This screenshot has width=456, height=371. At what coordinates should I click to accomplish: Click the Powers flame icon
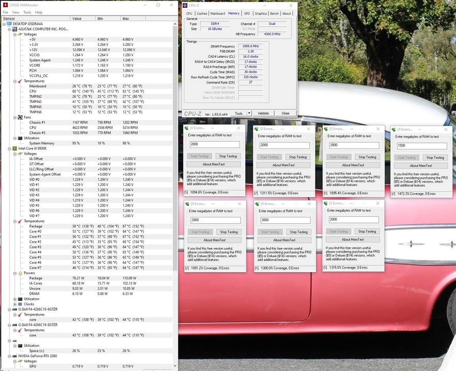click(20, 273)
